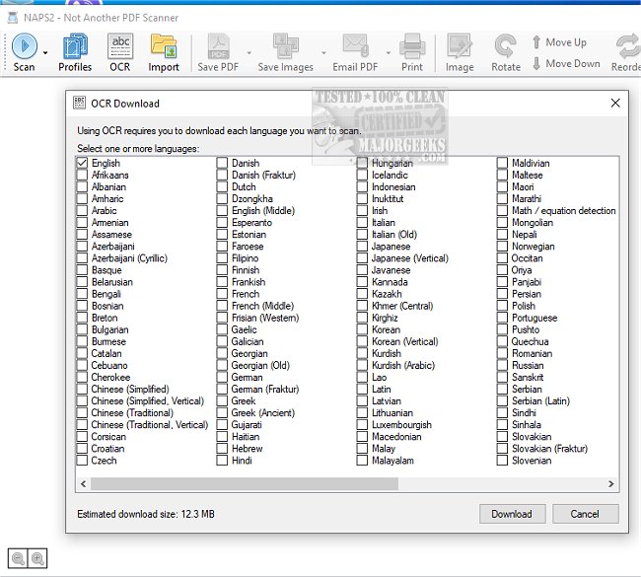Click the Frisian (Western) label text
Viewport: 641px width, 577px height.
pos(265,318)
